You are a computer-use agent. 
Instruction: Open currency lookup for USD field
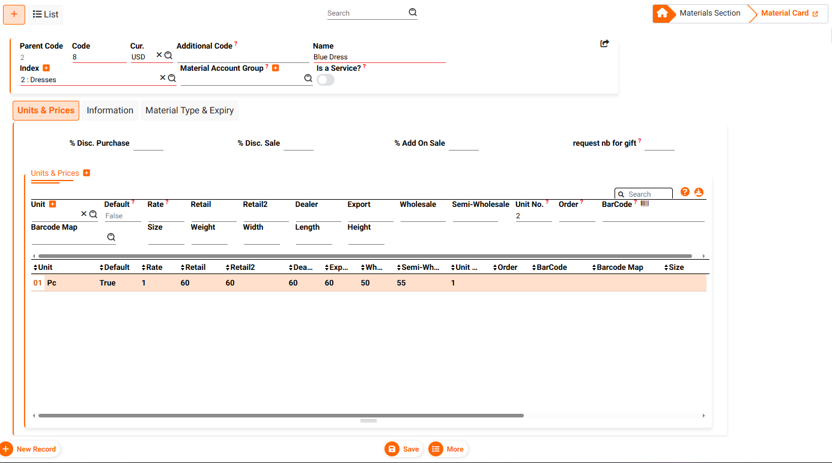pos(168,55)
